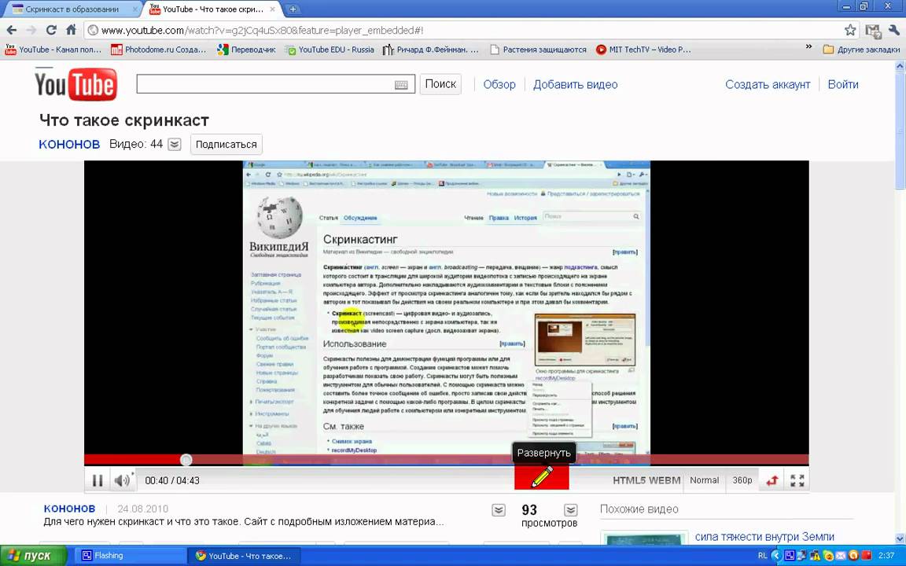Enter fullscreen mode in player
Image resolution: width=906 pixels, height=566 pixels.
797,480
